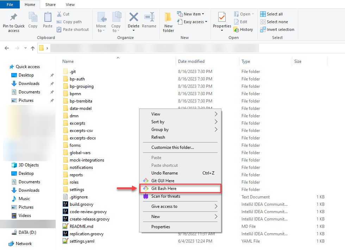Viewport: 345px width, 250px height.
Task: Switch to the View ribbon tab
Action: point(70,5)
